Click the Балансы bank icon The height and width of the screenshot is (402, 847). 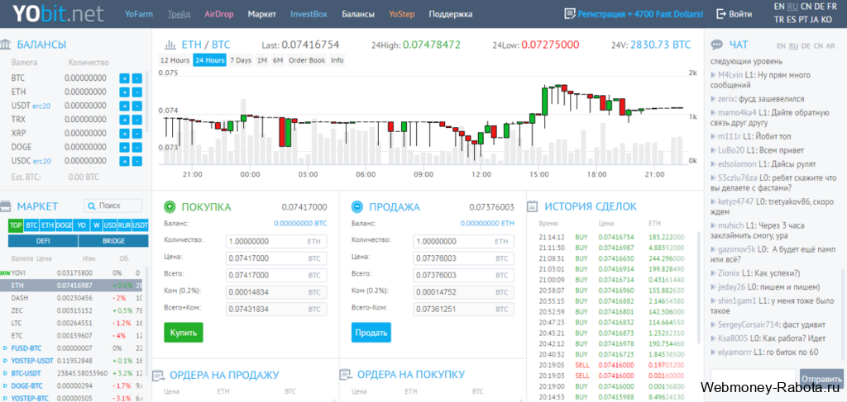tap(6, 45)
